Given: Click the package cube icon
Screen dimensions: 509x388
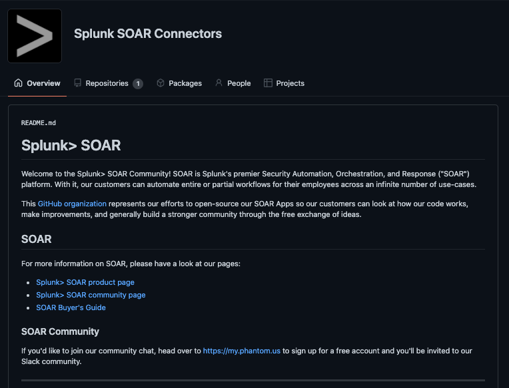Looking at the screenshot, I should (x=161, y=83).
